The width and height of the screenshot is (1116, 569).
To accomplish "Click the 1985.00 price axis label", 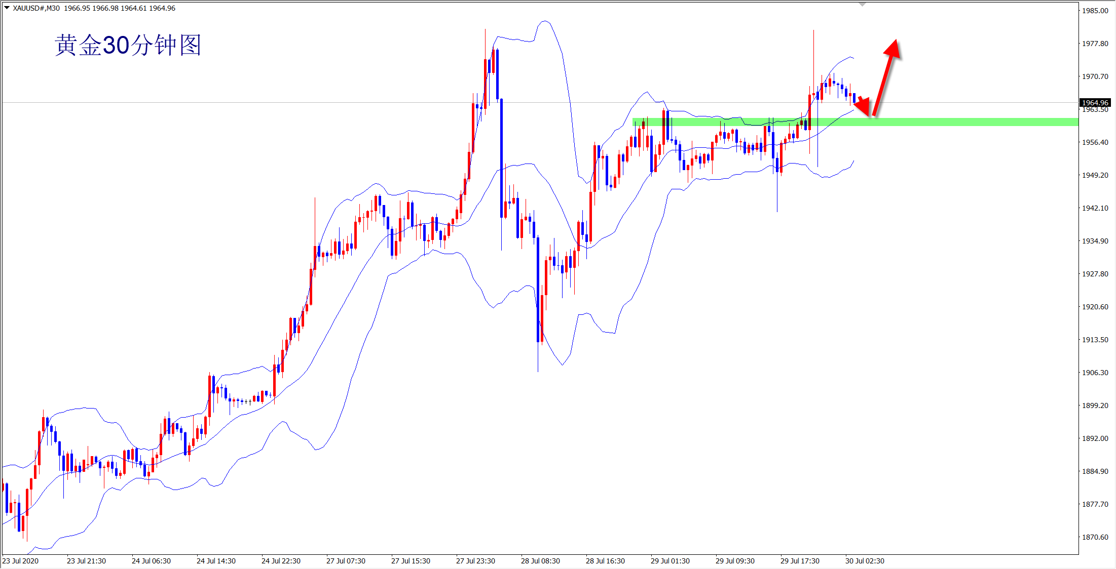I will (1095, 11).
